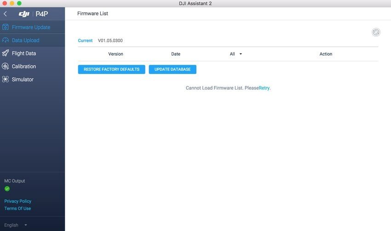Image resolution: width=391 pixels, height=231 pixels.
Task: Maximize the window with green button
Action: click(x=19, y=3)
